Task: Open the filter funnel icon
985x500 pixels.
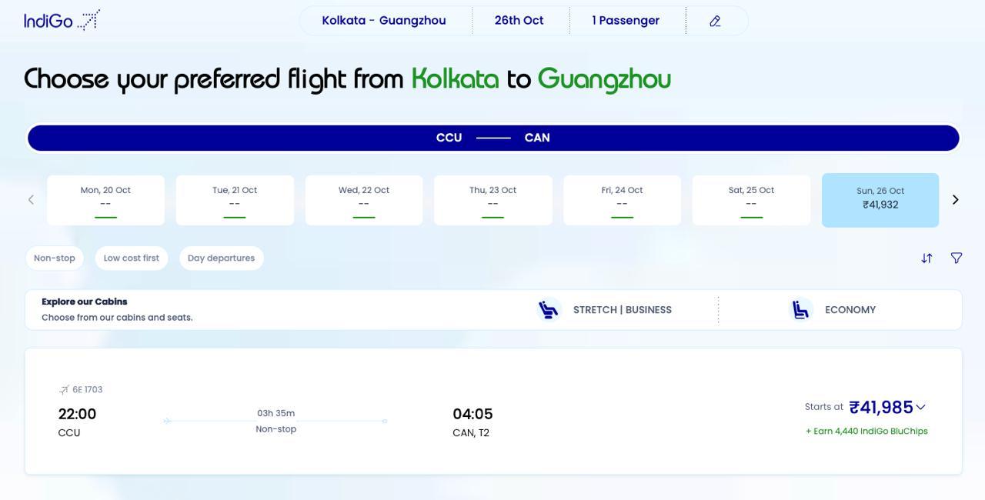Action: pyautogui.click(x=957, y=258)
